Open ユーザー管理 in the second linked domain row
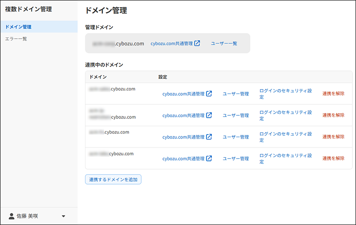 point(236,115)
